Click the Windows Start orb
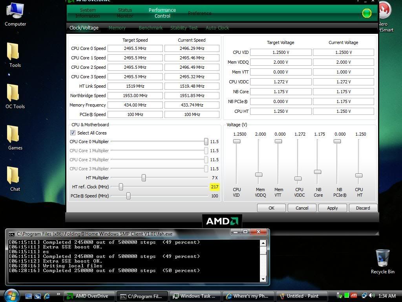The image size is (402, 302). coord(11,296)
